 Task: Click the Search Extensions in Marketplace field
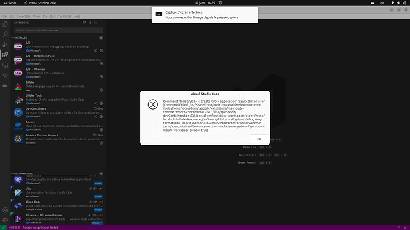pyautogui.click(x=59, y=30)
